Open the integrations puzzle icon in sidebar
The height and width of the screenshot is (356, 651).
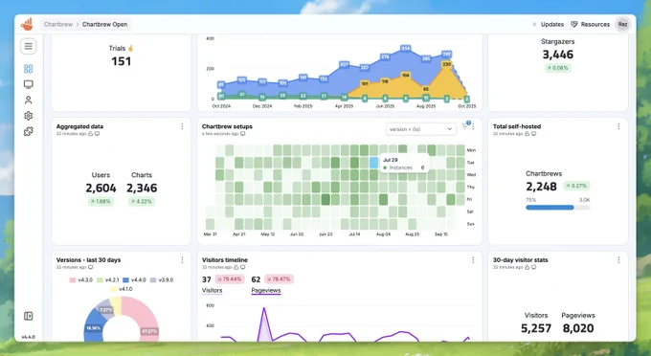(x=28, y=131)
